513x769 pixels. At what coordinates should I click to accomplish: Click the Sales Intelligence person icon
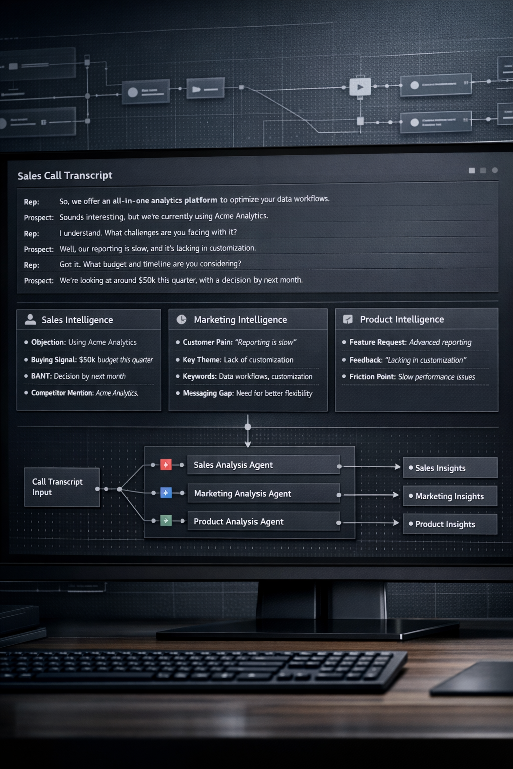[30, 319]
